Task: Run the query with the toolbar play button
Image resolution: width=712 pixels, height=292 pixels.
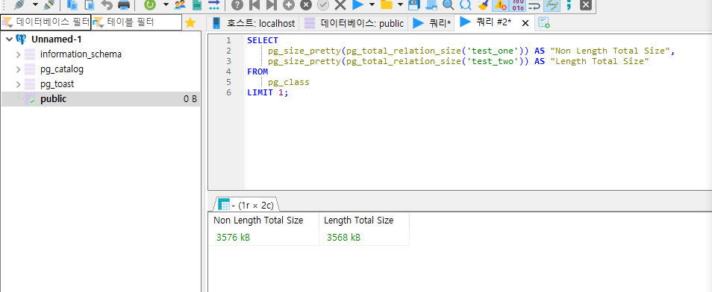Action: click(x=357, y=5)
